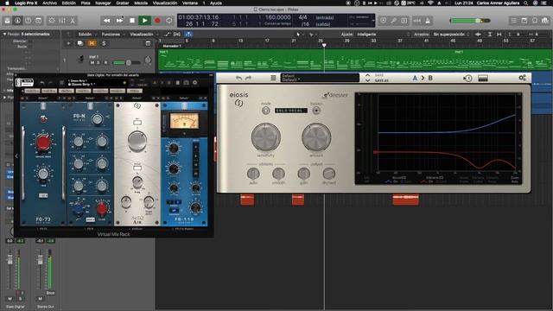Enable record R on Inst 1 track
Image resolution: width=553 pixels, height=311 pixels.
pos(105,63)
